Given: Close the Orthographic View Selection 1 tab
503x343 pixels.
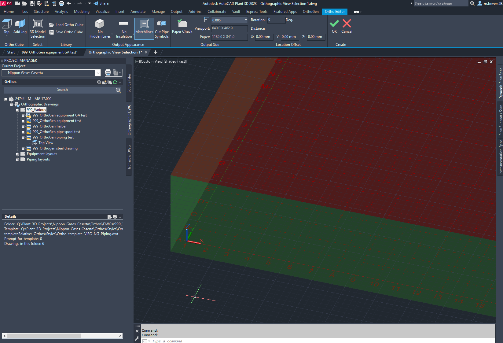Looking at the screenshot, I should [146, 52].
